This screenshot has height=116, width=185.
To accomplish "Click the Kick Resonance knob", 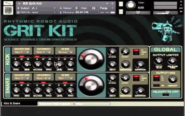I will [x=126, y=65].
